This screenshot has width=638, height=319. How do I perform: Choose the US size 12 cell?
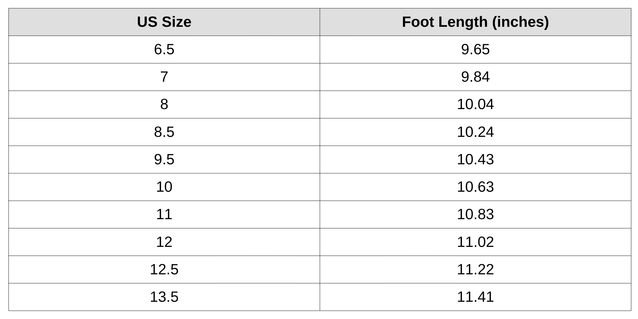(164, 242)
